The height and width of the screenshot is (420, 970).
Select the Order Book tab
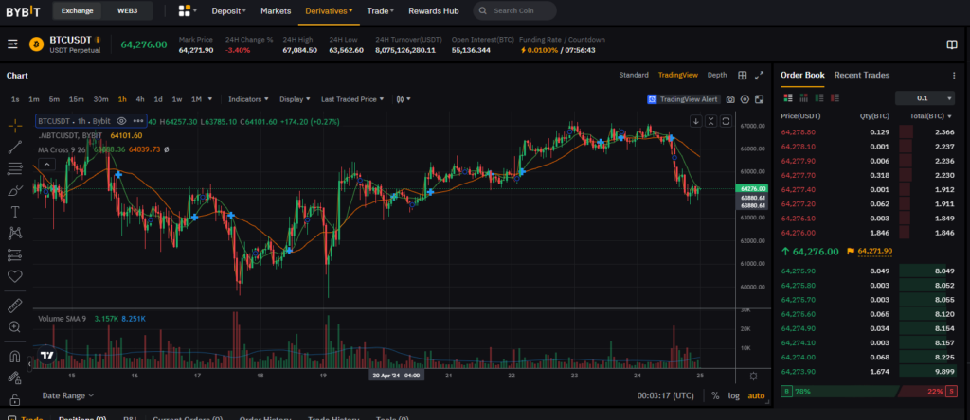[802, 75]
